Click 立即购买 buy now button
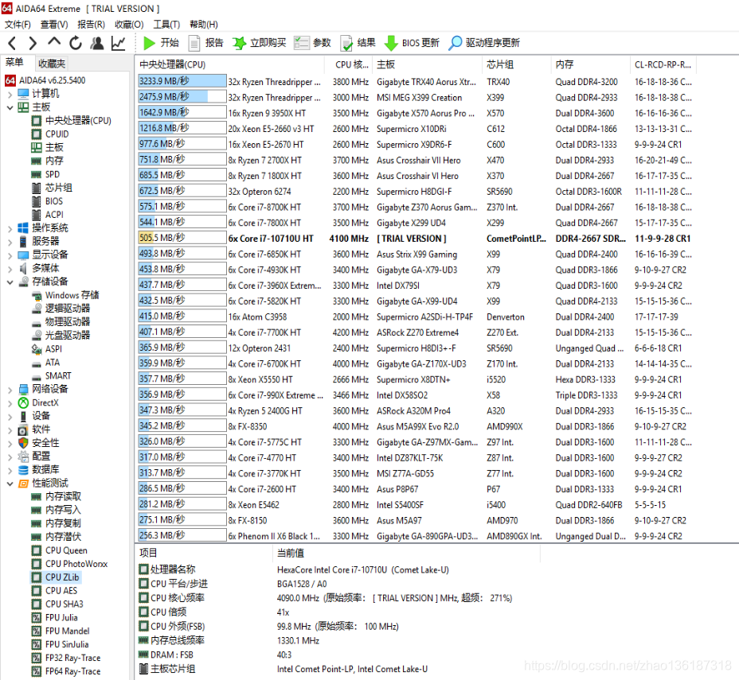 [260, 43]
